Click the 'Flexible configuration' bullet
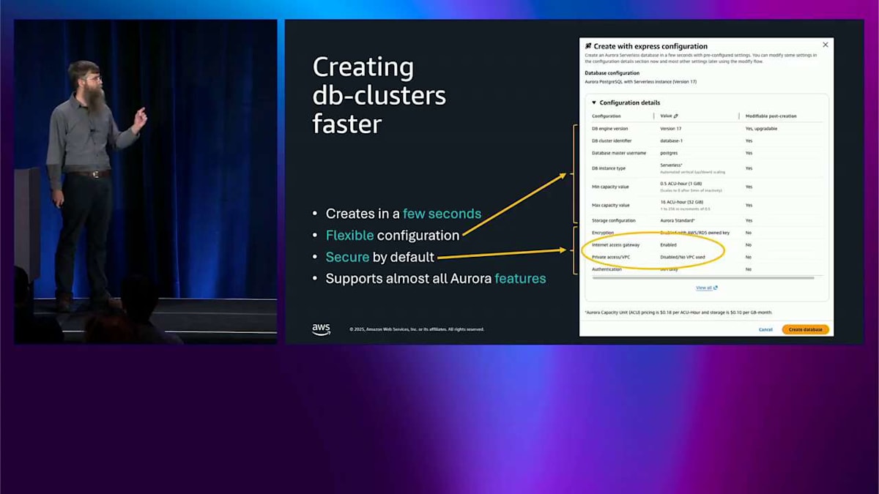Image resolution: width=879 pixels, height=494 pixels. (x=393, y=235)
